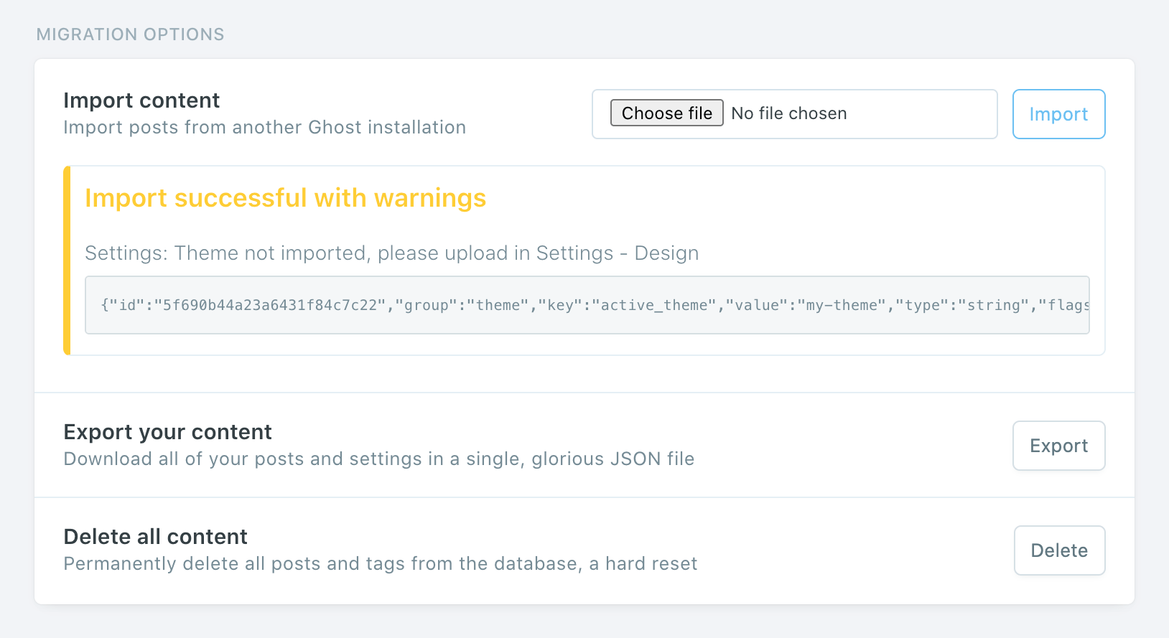This screenshot has height=638, width=1169.
Task: Click 'Import posts from another Ghost installation' text
Action: point(264,128)
